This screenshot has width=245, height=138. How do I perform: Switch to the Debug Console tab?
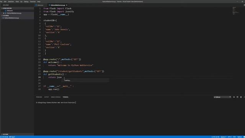tap(56, 97)
